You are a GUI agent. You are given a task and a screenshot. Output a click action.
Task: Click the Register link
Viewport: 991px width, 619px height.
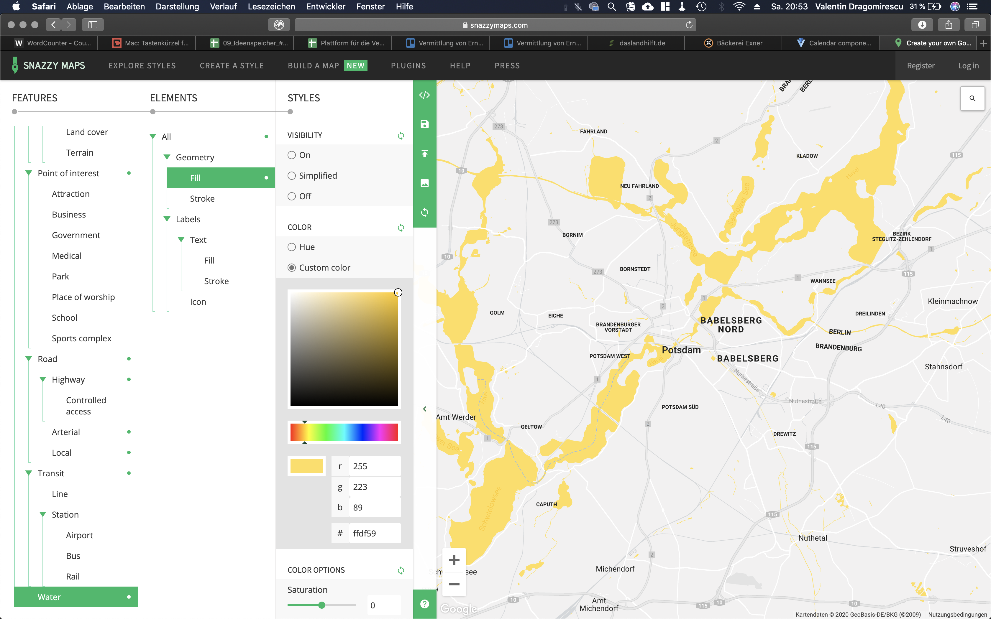pos(921,65)
